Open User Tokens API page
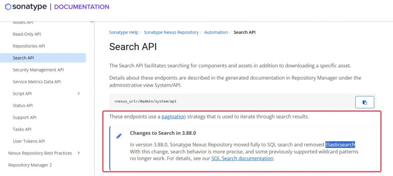393x176 pixels. pyautogui.click(x=29, y=141)
